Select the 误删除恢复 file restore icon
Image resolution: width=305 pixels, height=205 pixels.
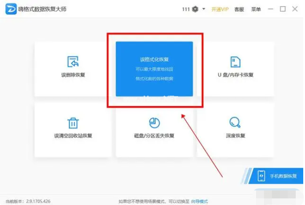(73, 62)
